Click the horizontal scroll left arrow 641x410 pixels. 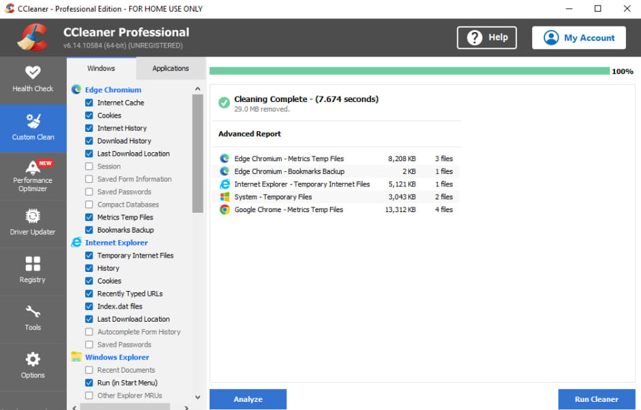(x=74, y=407)
